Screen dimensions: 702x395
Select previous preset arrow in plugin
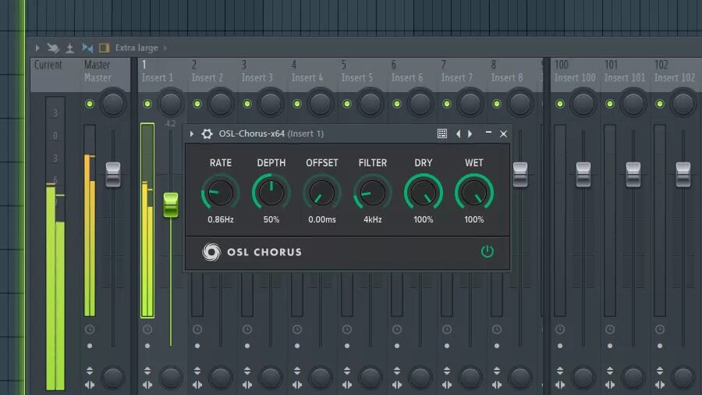pos(458,133)
